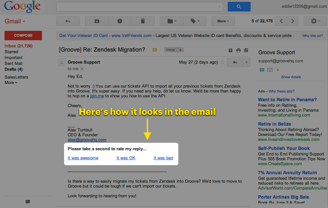Open the More actions dropdown in the toolbar
Viewport: 328px width, 208px height.
point(223,21)
